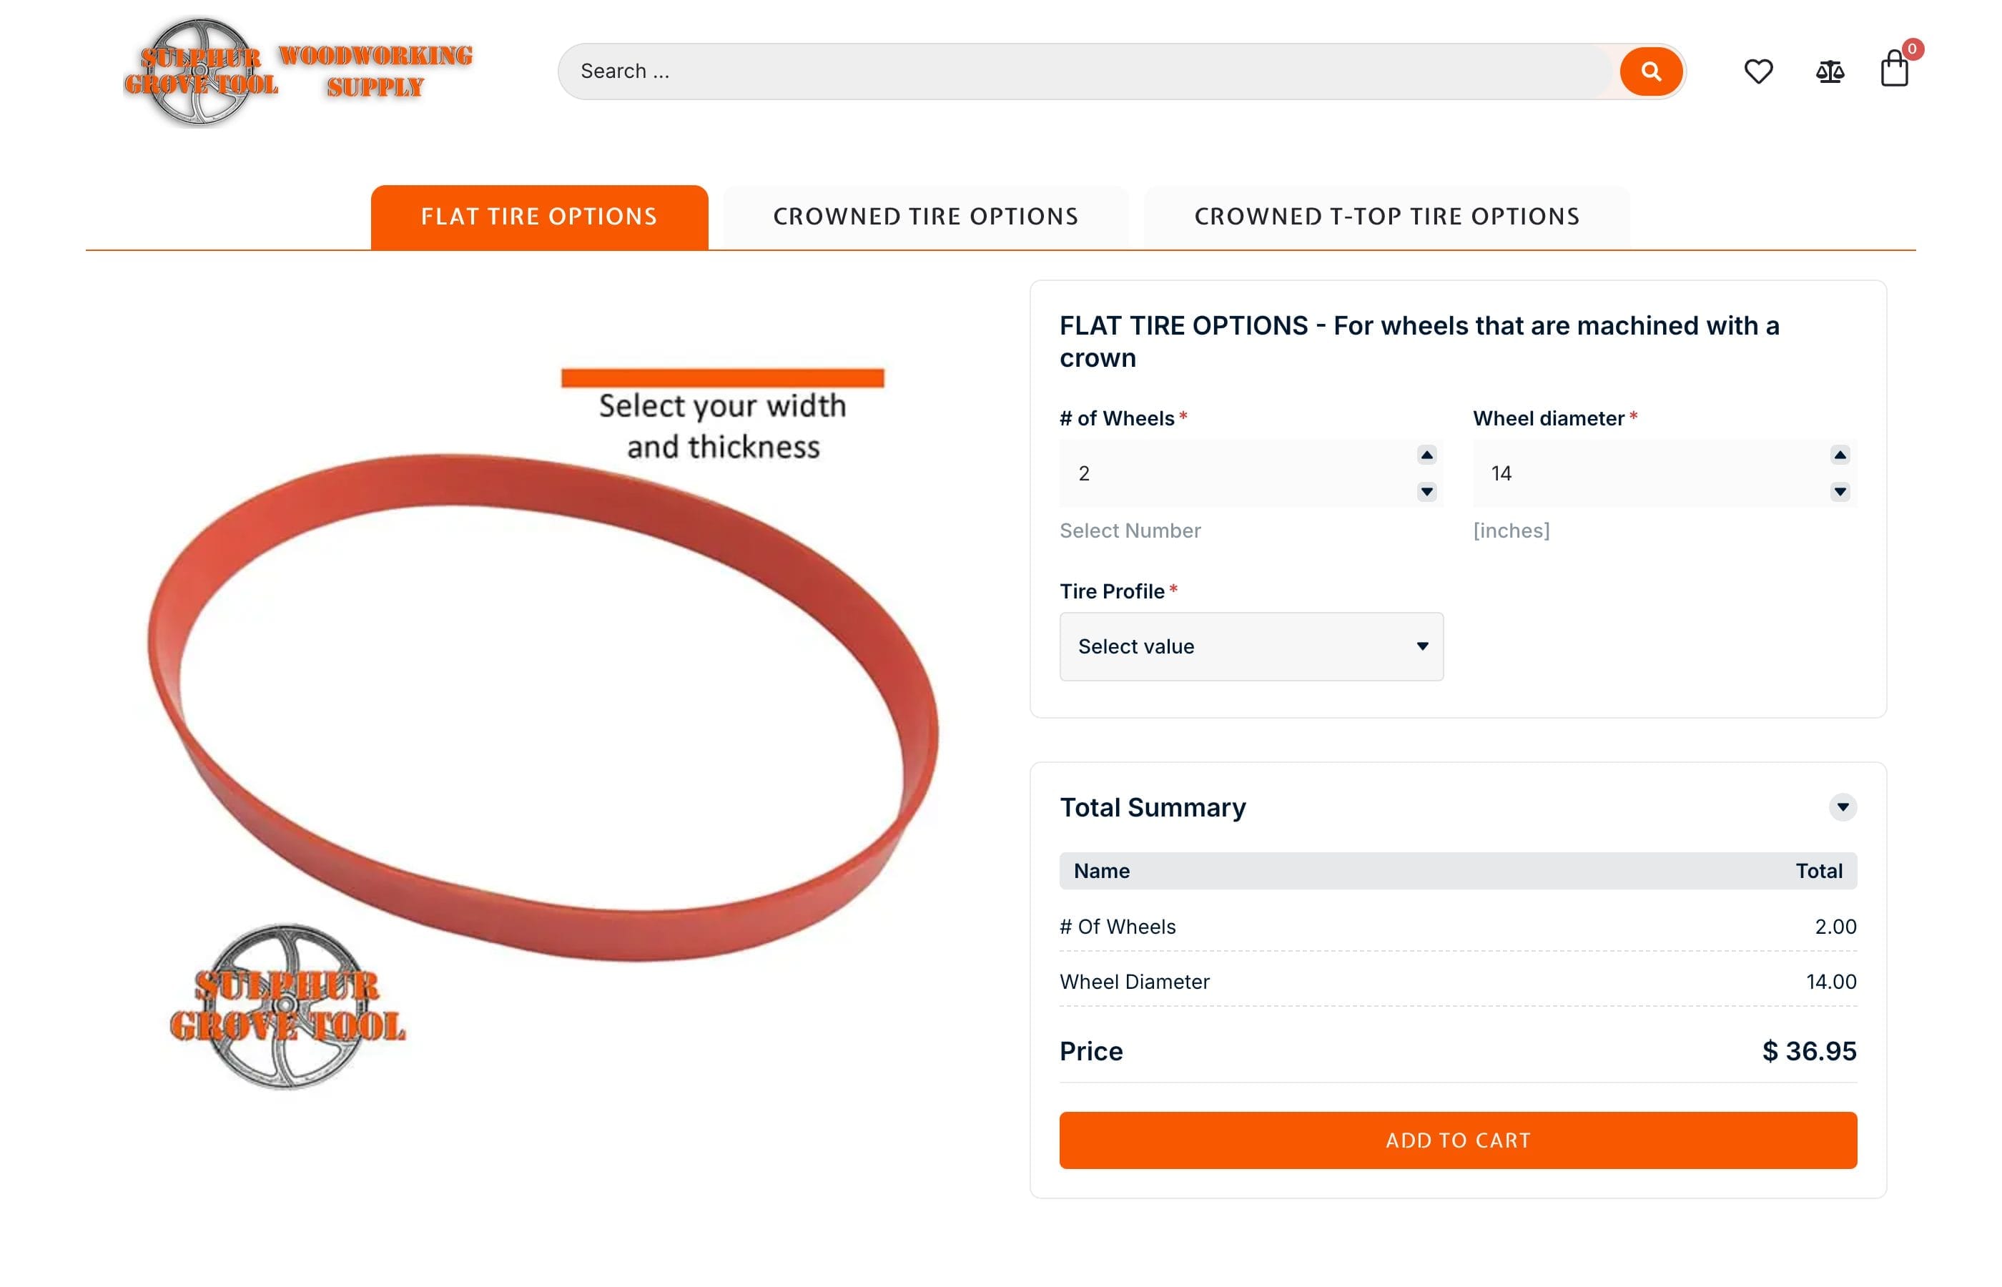Click into the Wheel diameter field
Screen dimensions: 2002x1287
pyautogui.click(x=1650, y=473)
